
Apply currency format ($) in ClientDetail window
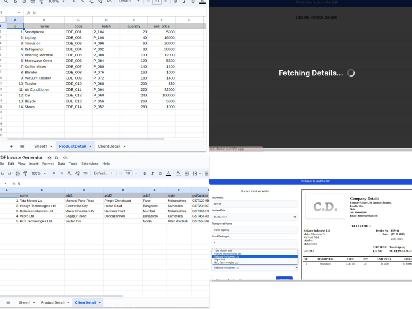(54, 173)
